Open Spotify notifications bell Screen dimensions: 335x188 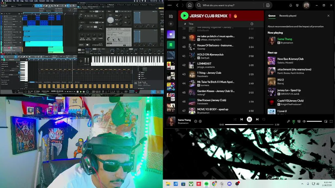(x=291, y=5)
